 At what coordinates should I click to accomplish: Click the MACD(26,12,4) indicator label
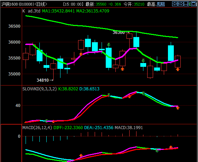pyautogui.click(x=37, y=127)
